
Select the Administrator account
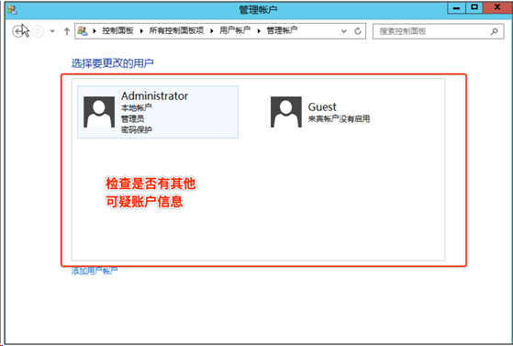(158, 112)
